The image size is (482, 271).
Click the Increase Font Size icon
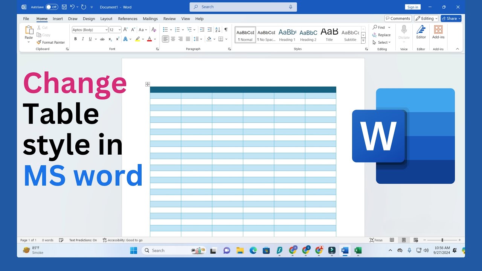click(x=126, y=29)
